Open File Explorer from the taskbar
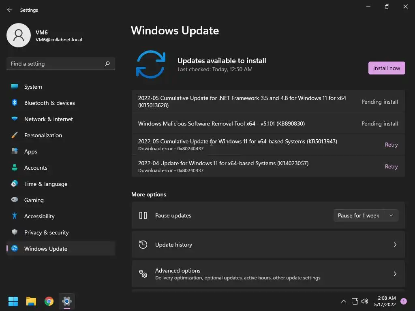The height and width of the screenshot is (311, 415). 31,301
